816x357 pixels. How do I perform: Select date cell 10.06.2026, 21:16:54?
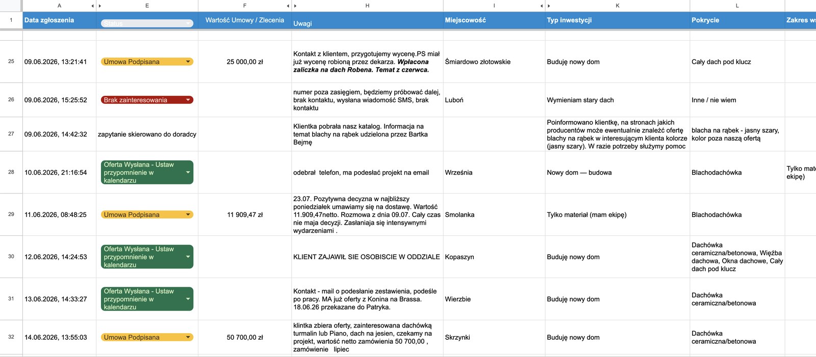59,172
